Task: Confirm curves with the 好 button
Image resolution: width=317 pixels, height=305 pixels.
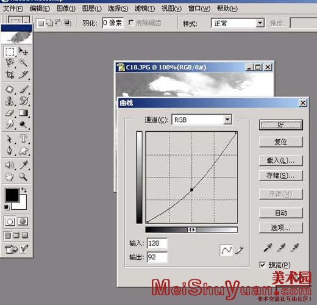Action: (281, 125)
